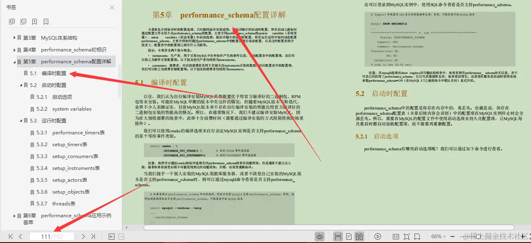Open the 66% zoom level dropdown

pos(439,236)
